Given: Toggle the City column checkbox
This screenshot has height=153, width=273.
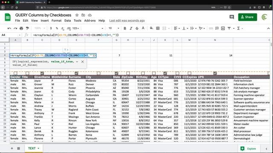Looking at the screenshot, I should tap(99, 73).
